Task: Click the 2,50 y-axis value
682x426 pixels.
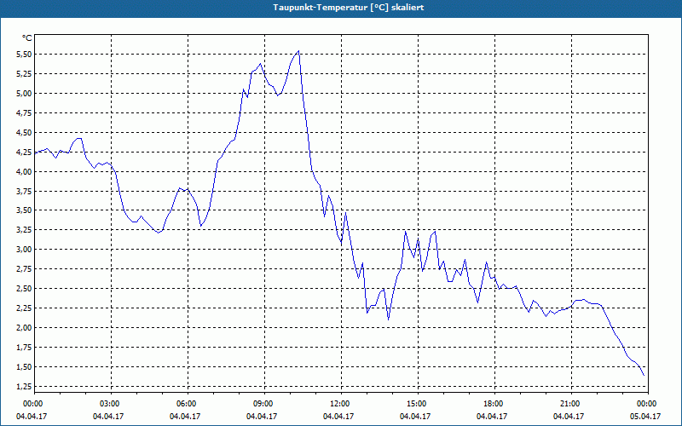Action: pos(24,289)
